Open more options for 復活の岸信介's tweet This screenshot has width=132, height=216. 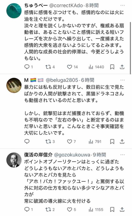(122, 155)
